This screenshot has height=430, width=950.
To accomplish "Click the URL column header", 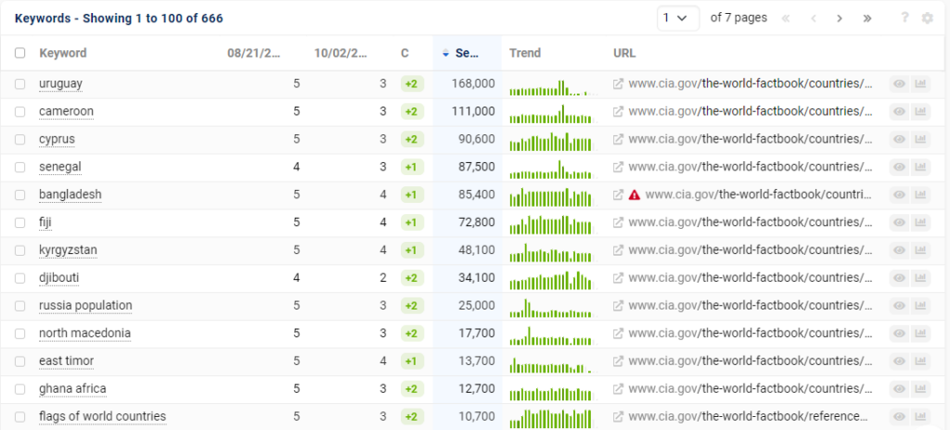I will tap(624, 54).
